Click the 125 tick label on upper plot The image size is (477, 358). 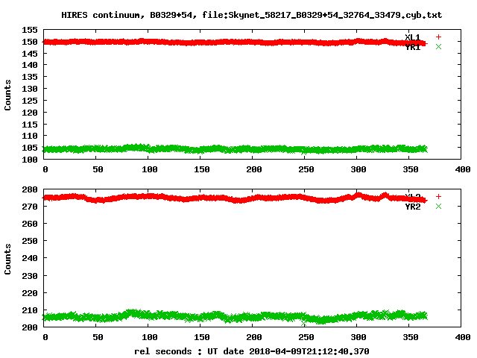(x=30, y=101)
